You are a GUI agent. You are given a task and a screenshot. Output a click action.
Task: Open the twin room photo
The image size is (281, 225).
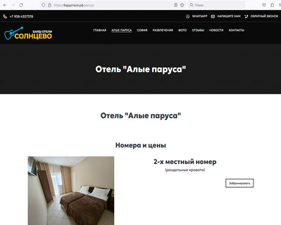tap(71, 190)
